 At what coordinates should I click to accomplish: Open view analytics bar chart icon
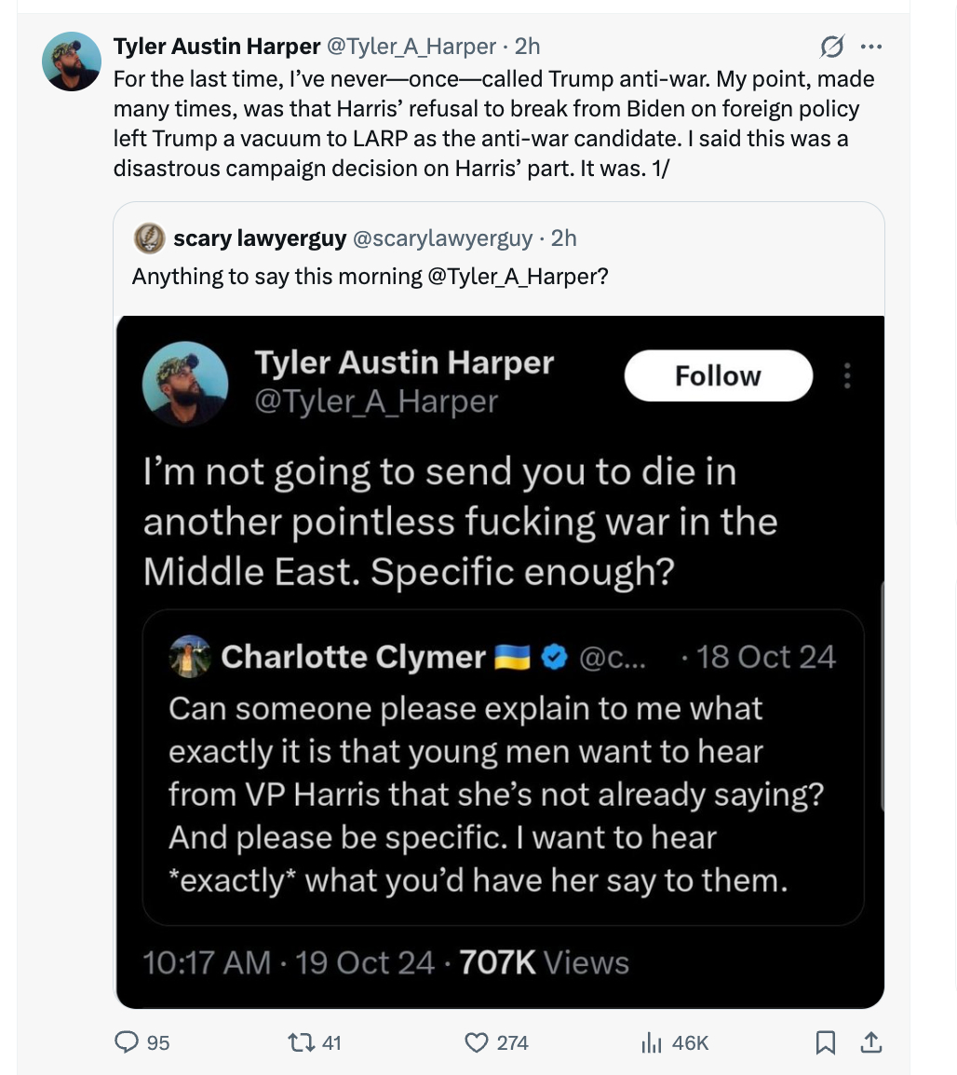point(651,1042)
